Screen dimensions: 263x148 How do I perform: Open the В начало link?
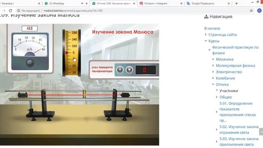[212, 28]
